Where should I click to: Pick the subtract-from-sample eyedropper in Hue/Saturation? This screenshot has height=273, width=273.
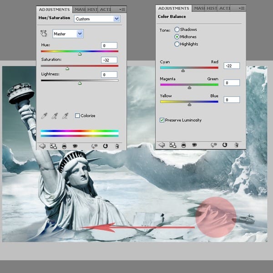click(65, 116)
